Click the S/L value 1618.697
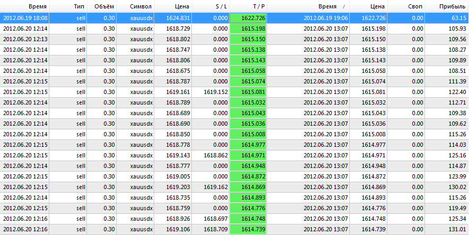Viewport: 469px width, 235px height. tap(211, 219)
